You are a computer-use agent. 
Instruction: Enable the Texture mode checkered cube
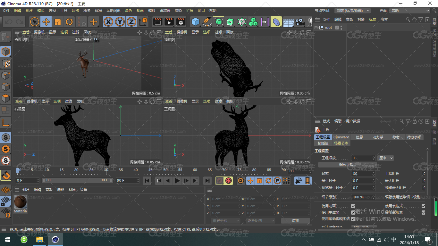click(x=6, y=63)
